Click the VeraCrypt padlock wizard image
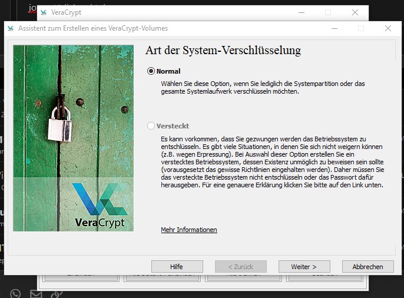 (x=74, y=138)
